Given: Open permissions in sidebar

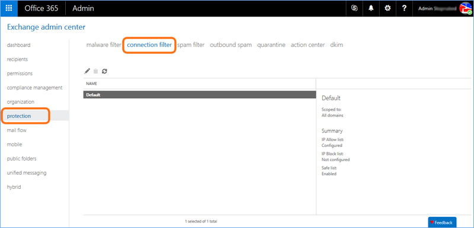Looking at the screenshot, I should tap(20, 73).
